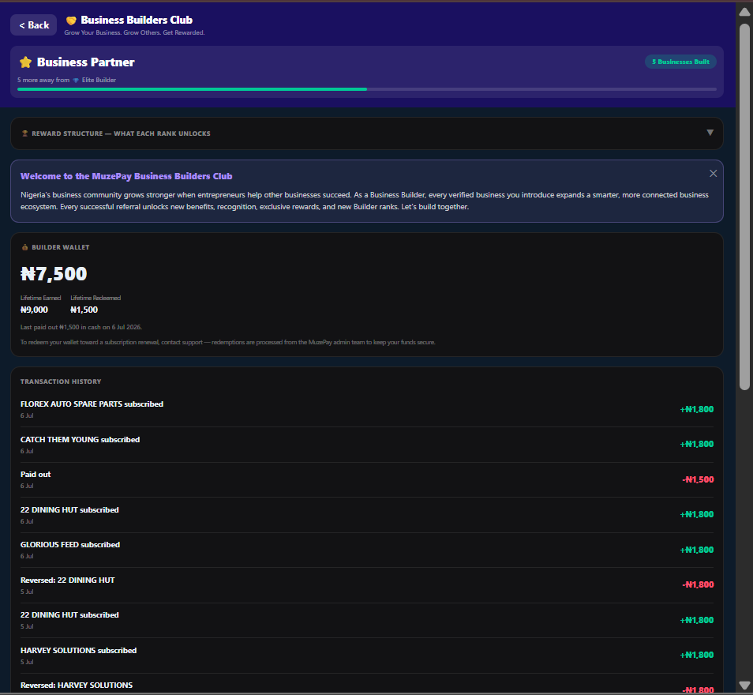The image size is (753, 695).
Task: Click the handshake icon beside Business Builders Club
Action: (71, 21)
